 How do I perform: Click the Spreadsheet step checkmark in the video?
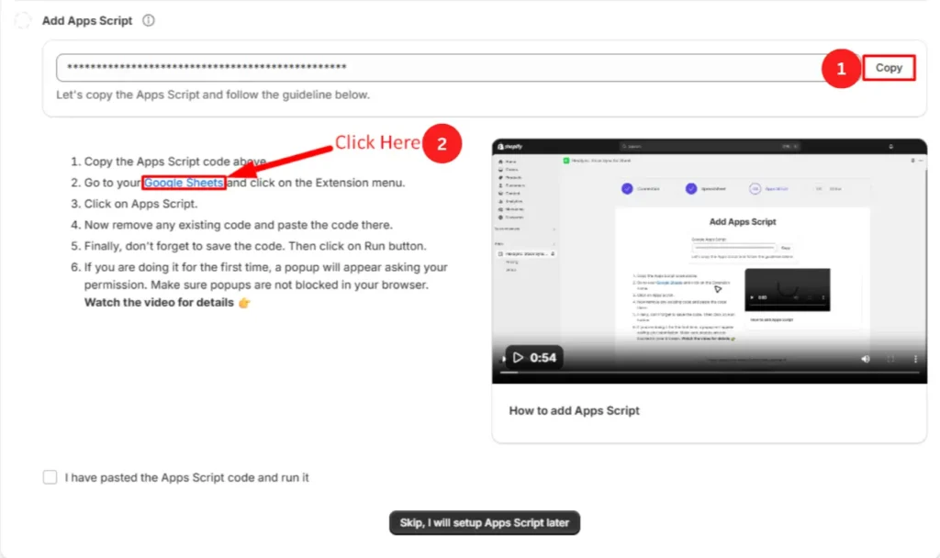[x=691, y=188]
